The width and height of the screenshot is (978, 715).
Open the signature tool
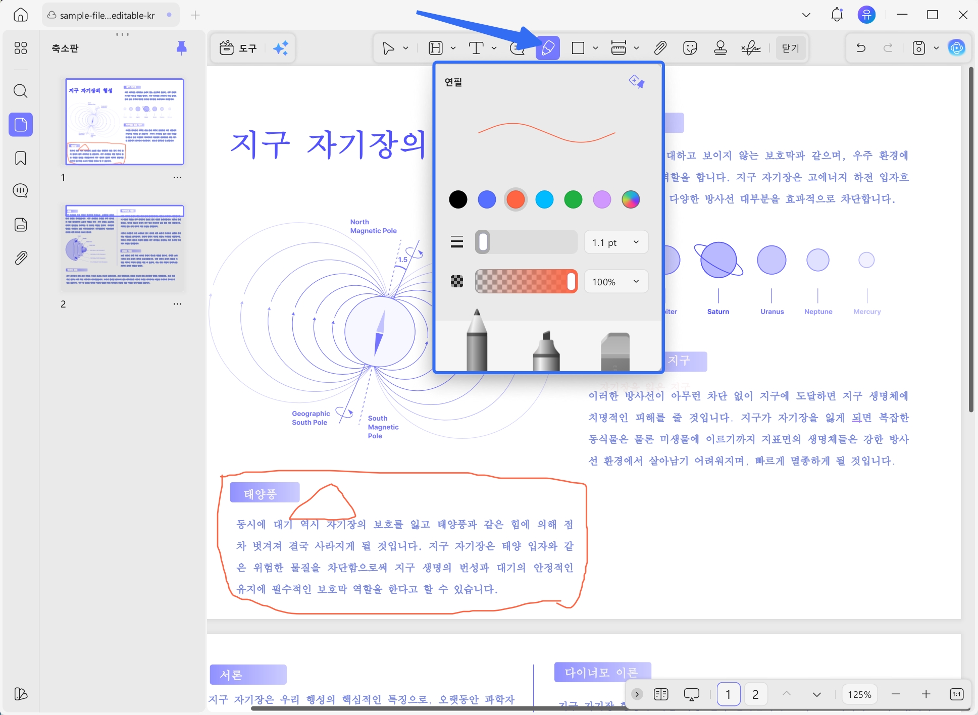(x=751, y=48)
